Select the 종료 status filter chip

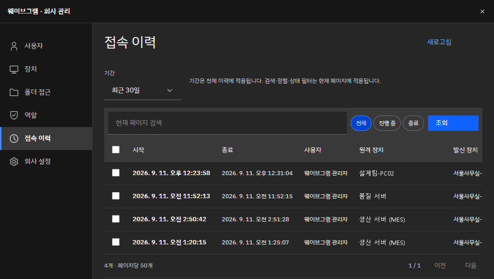413,123
